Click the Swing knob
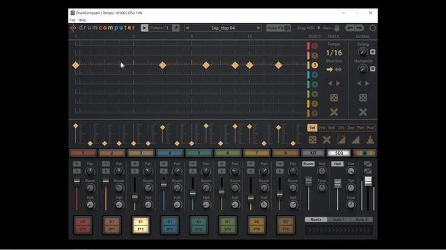446x250 pixels. [362, 52]
